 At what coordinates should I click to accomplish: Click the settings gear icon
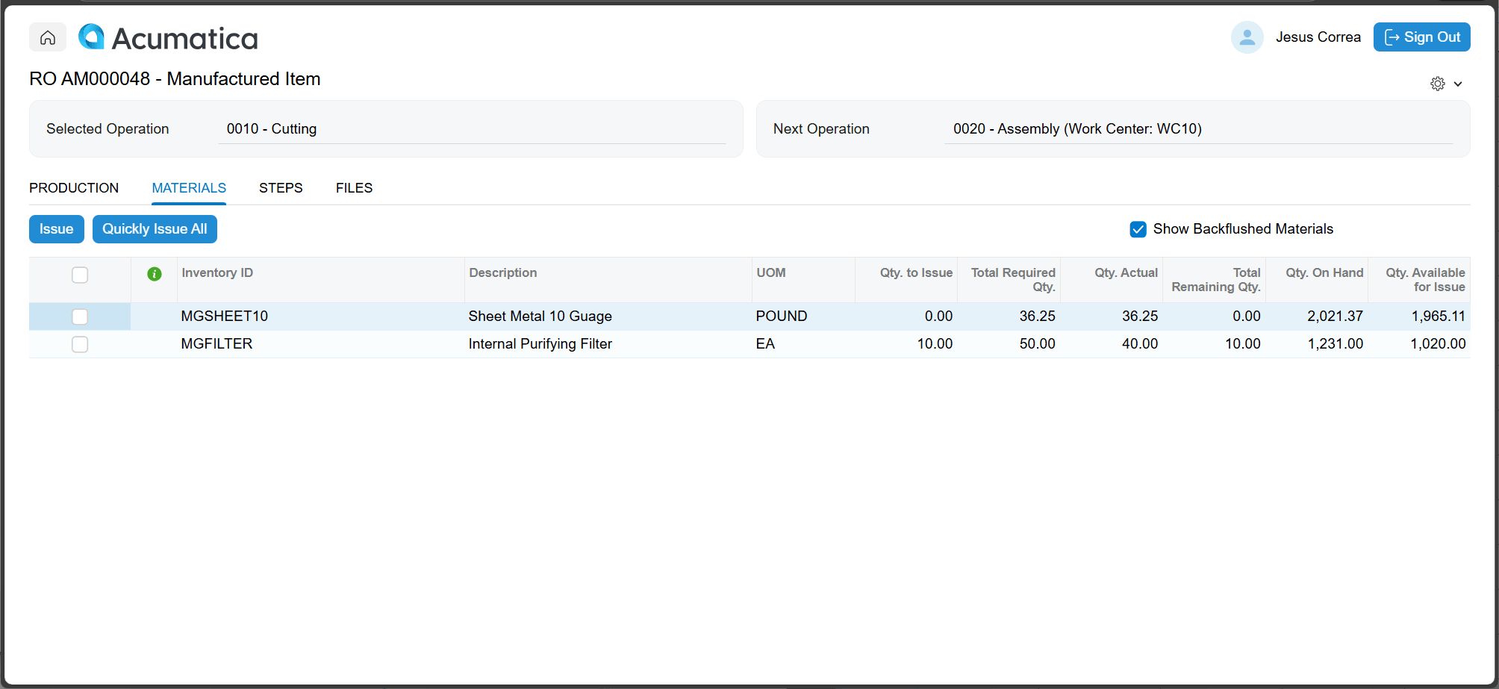coord(1437,83)
